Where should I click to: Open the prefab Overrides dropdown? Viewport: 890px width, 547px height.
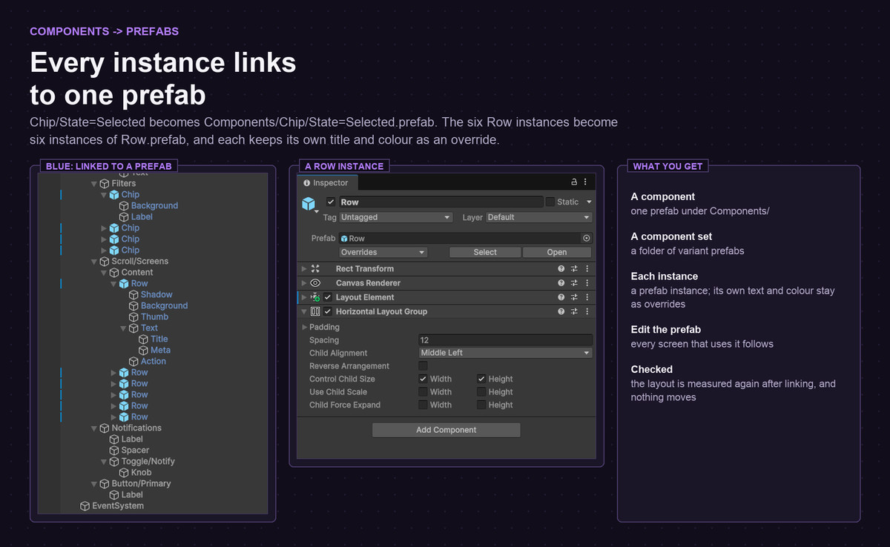pyautogui.click(x=383, y=252)
